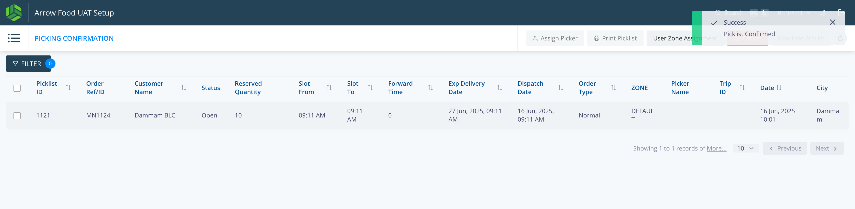This screenshot has height=209, width=855.
Task: Open User Zone Assignment
Action: (x=685, y=38)
